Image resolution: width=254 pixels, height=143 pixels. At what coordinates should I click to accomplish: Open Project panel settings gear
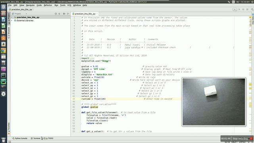point(64,14)
